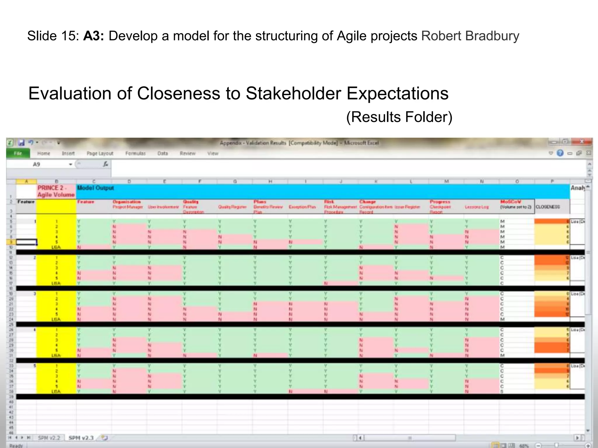Expand the formula bar with the chevron
Viewport: 598px width, 448px height.
(590, 164)
